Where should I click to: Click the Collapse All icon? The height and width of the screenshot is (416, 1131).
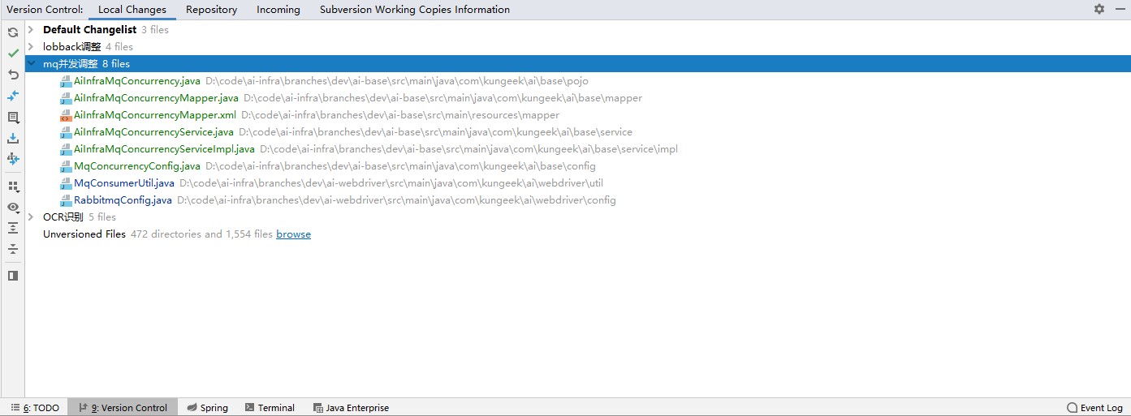(x=13, y=250)
